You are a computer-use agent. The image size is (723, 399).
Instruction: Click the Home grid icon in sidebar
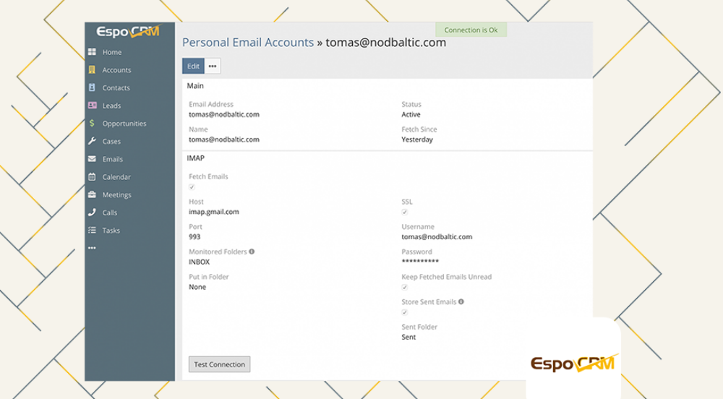click(92, 52)
